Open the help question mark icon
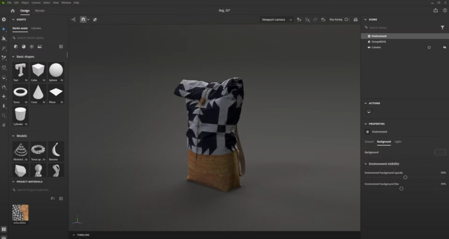 (445, 11)
